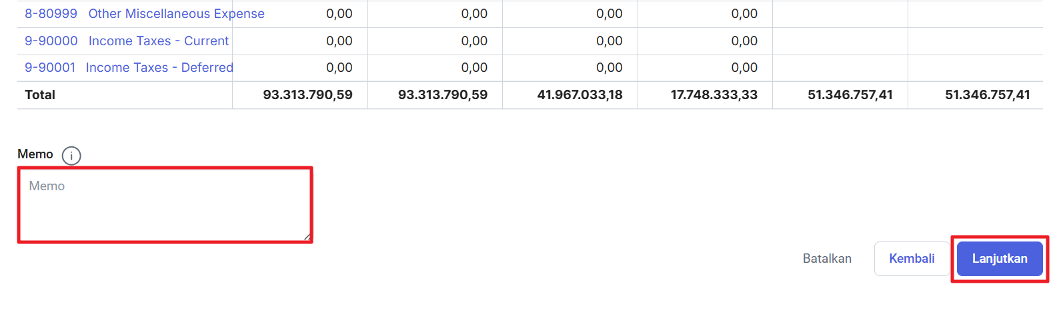Viewport: 1063px width, 312px height.
Task: Open Other Miscellaneous Expense account
Action: tap(177, 14)
